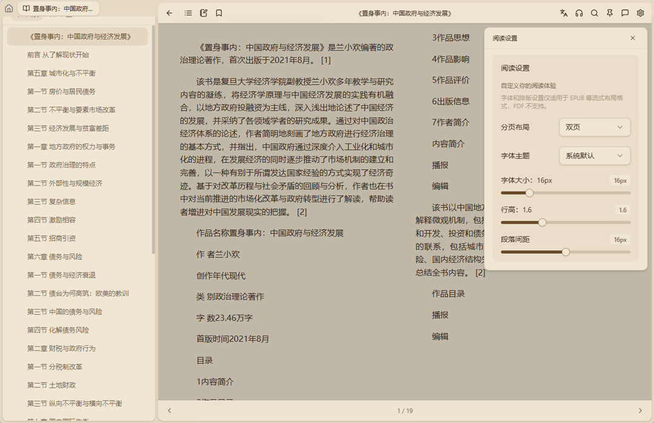Select the 置身事内 book tab
Viewport: 654px width, 423px height.
59,9
